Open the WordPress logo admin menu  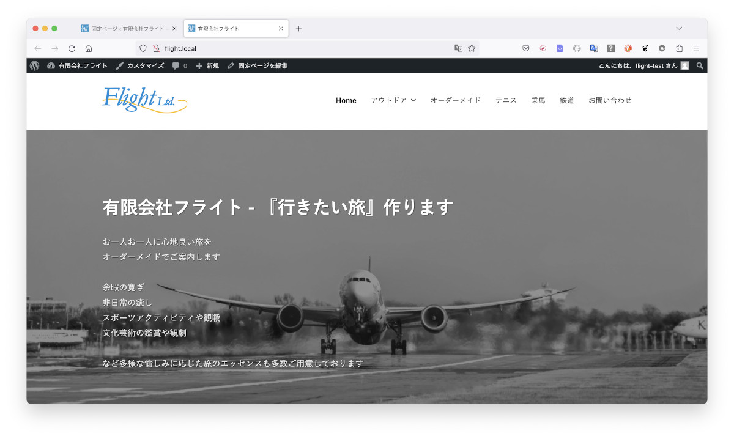coord(34,65)
